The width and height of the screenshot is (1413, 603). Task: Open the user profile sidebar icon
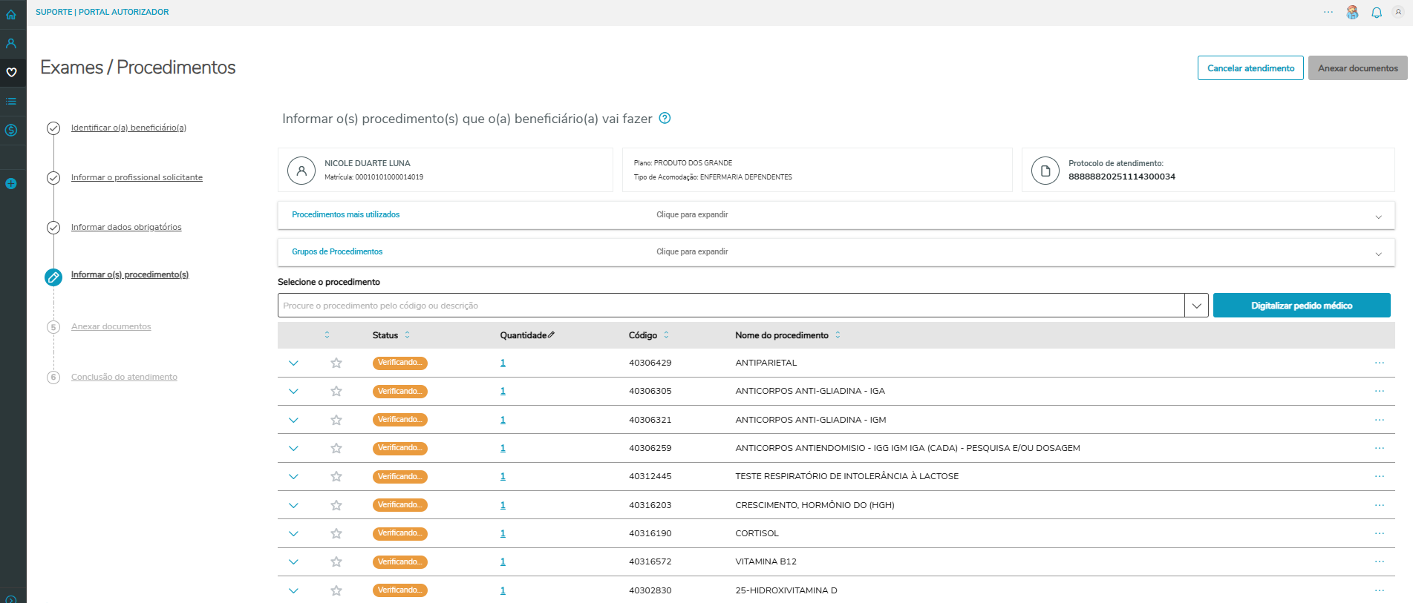click(11, 43)
